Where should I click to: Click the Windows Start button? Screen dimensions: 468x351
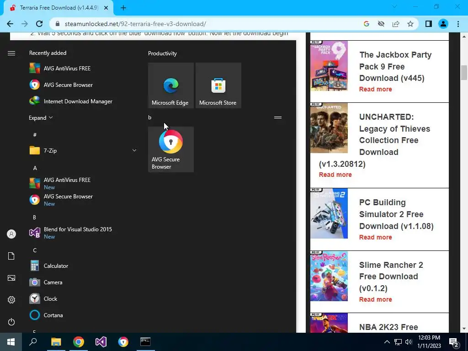coord(11,342)
